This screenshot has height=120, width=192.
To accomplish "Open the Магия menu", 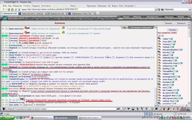I will 73,6.
